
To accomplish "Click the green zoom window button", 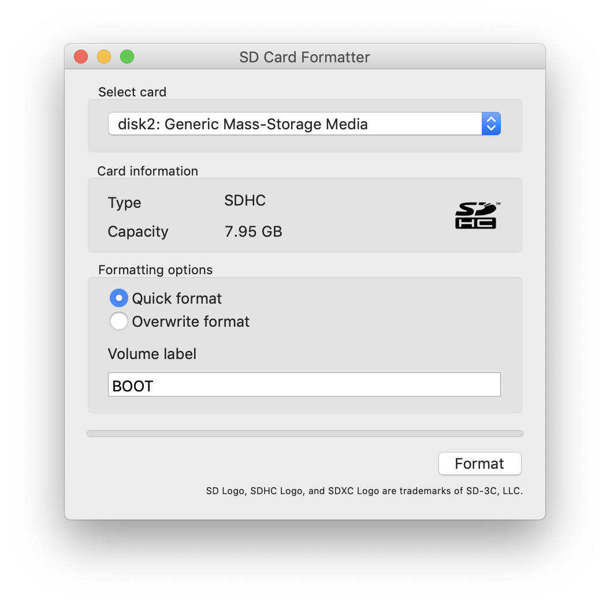I will [x=127, y=57].
